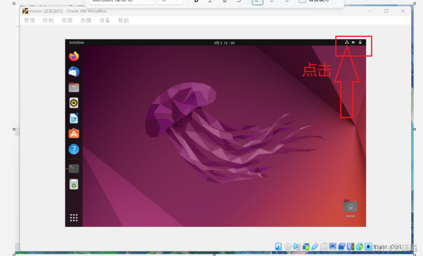
Task: Click Activities in the Ubuntu top bar
Action: 77,43
